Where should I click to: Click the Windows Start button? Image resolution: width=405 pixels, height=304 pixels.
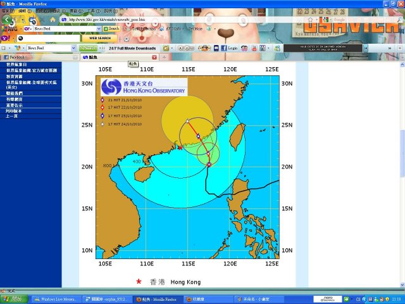tap(14, 300)
